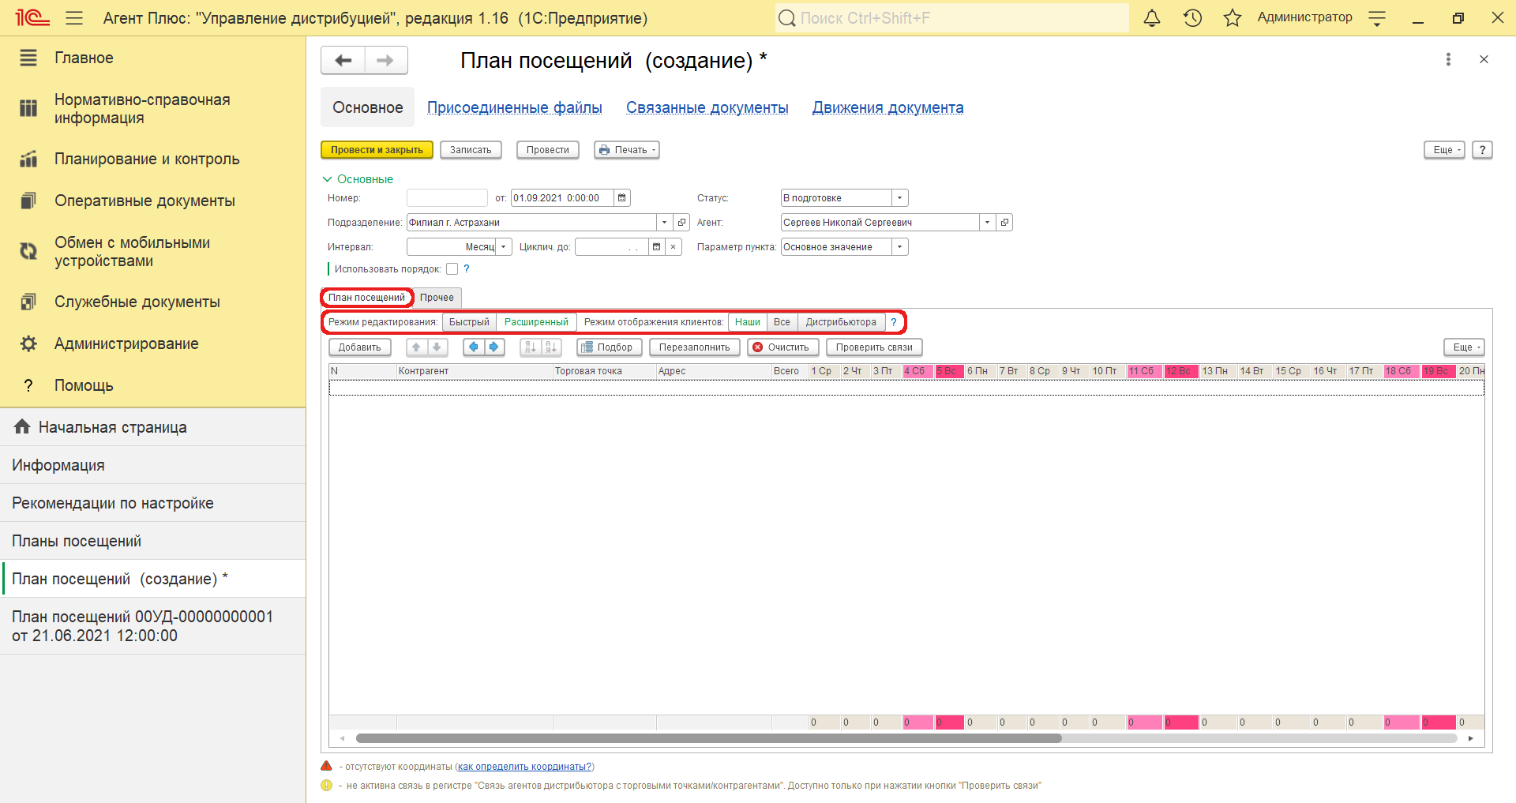Viewport: 1516px width, 803px height.
Task: Open calendar picker for the document date
Action: 622,198
